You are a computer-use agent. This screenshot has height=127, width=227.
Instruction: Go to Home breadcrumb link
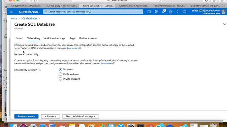point(14,18)
